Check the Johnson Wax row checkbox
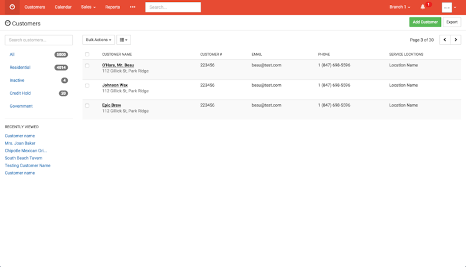The image size is (466, 267). coord(87,85)
